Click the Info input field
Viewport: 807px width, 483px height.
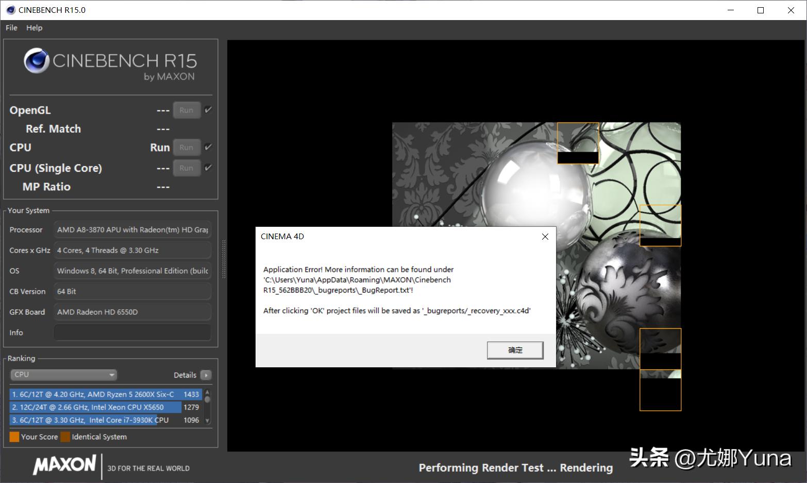click(x=132, y=332)
